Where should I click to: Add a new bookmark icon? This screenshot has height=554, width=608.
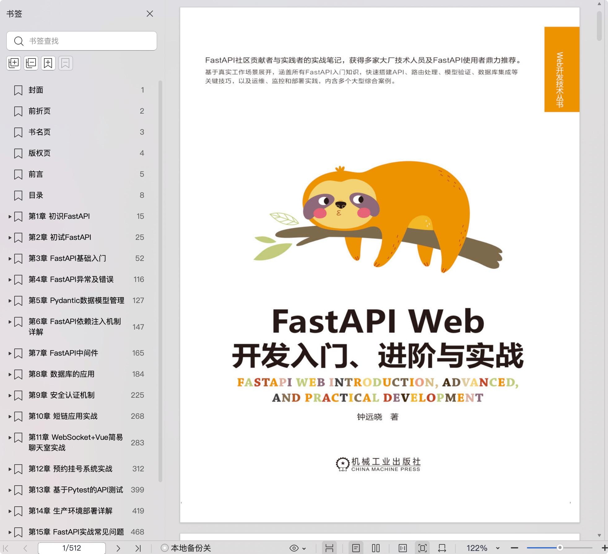tap(48, 63)
